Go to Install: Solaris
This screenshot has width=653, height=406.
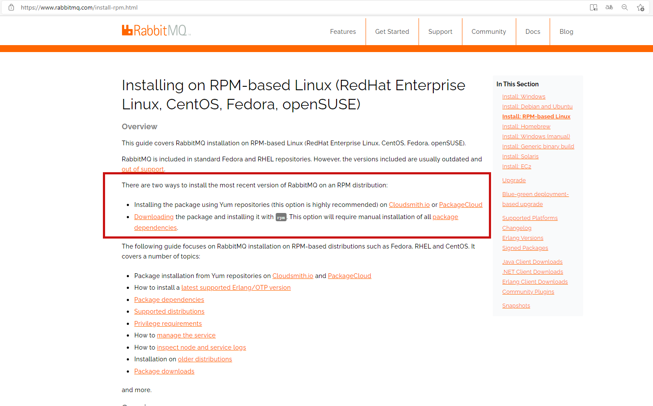tap(520, 157)
